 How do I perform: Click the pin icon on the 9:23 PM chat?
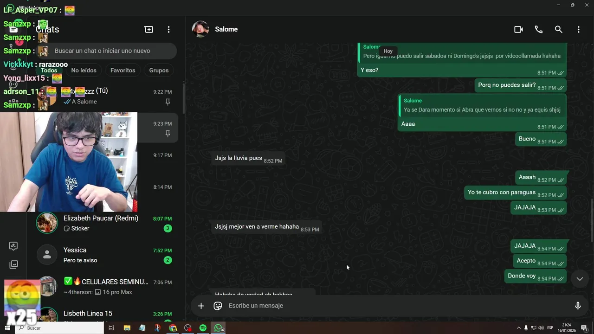tap(168, 134)
